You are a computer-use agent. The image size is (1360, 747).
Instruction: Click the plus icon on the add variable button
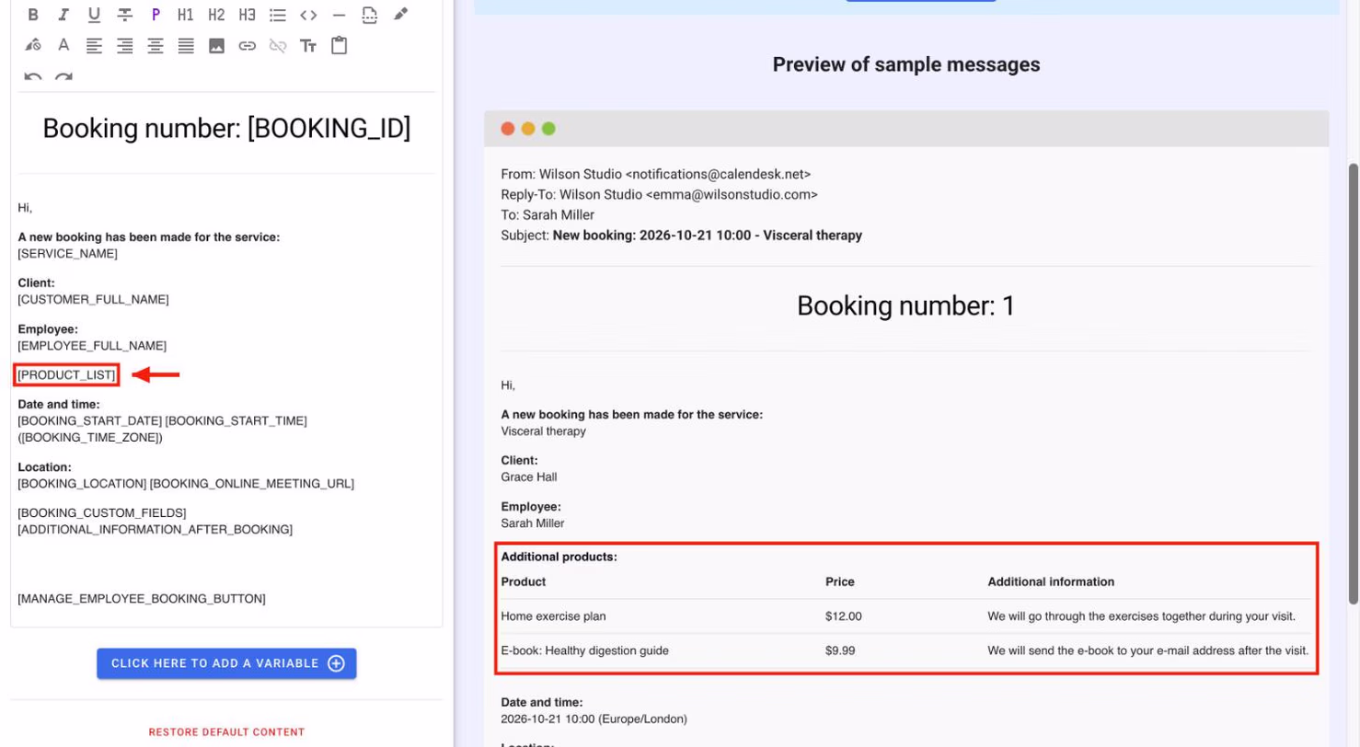336,663
